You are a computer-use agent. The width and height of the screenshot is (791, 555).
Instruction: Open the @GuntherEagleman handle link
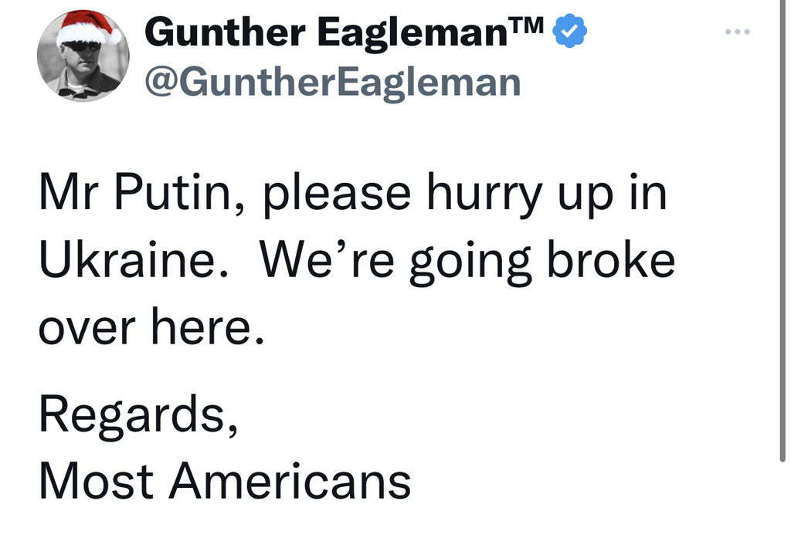click(333, 83)
